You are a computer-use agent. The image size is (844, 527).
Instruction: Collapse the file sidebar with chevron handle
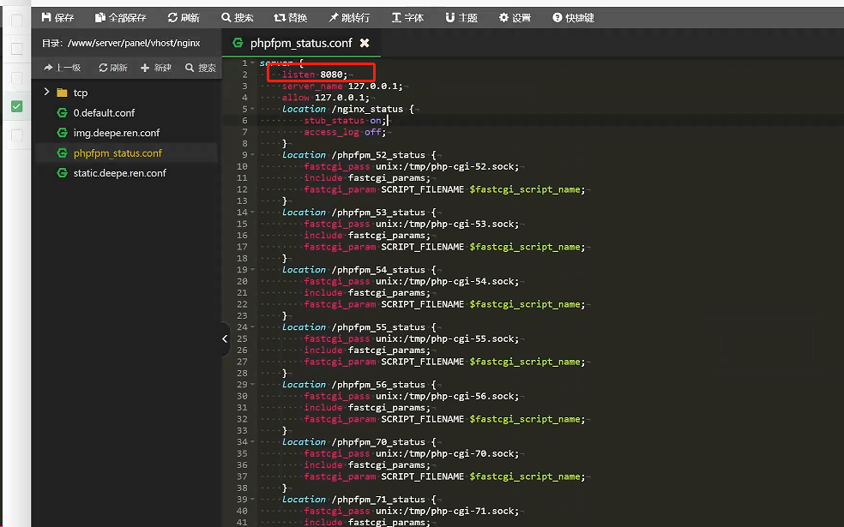(225, 338)
